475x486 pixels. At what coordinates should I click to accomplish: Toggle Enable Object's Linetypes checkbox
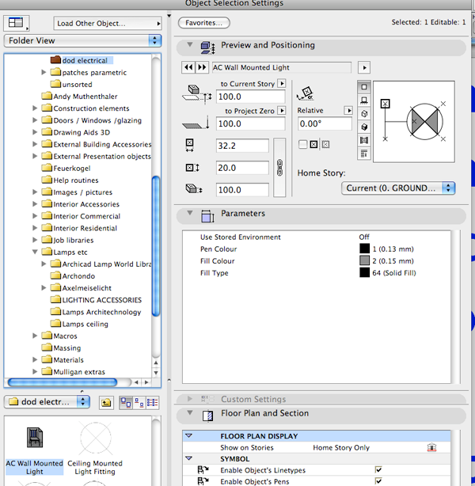tap(378, 469)
